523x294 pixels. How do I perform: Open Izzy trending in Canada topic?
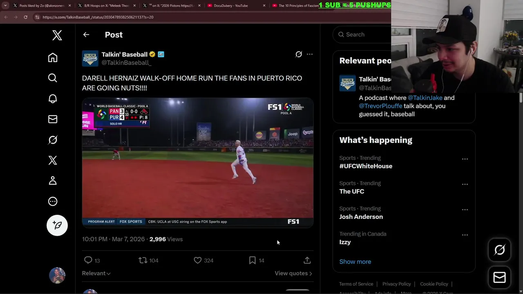345,242
